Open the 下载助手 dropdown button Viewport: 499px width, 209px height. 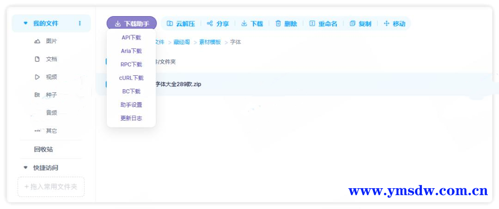[131, 24]
